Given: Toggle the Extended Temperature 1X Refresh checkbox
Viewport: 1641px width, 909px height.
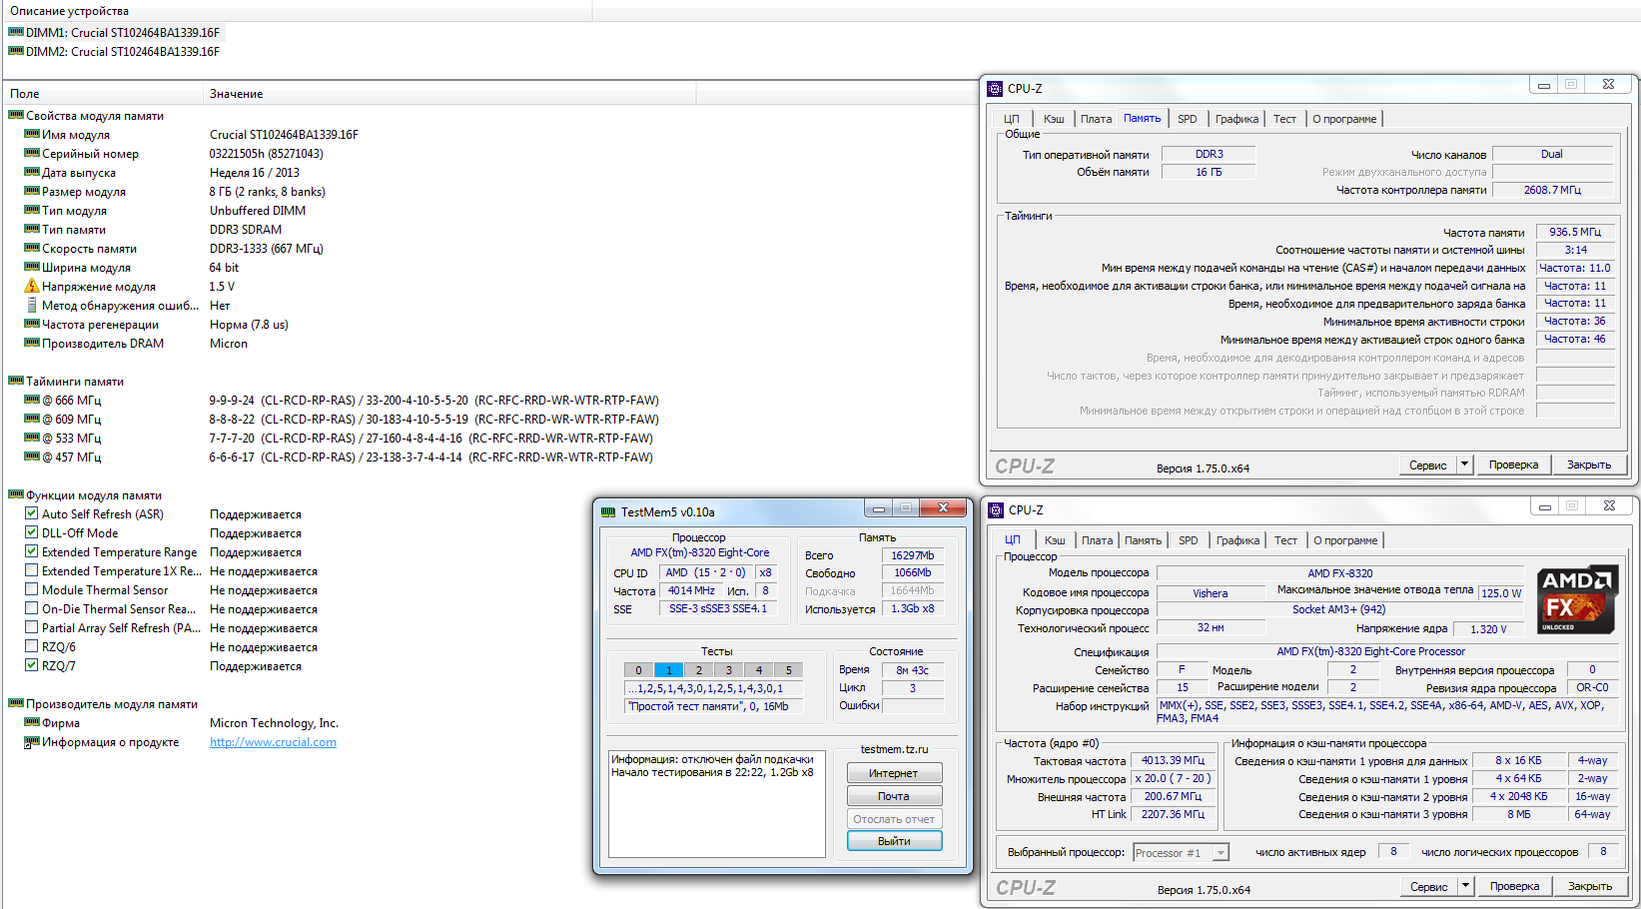Looking at the screenshot, I should tap(32, 570).
